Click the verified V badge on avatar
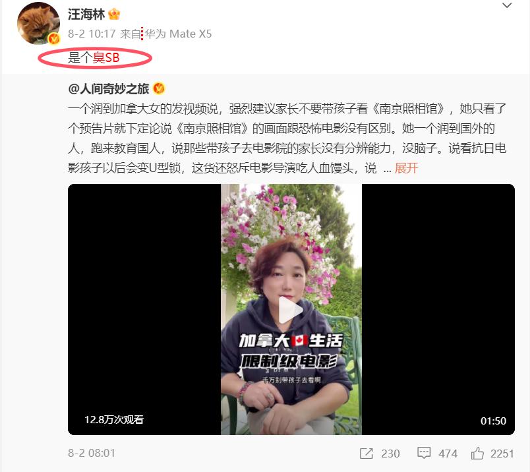The image size is (530, 472). 54,38
